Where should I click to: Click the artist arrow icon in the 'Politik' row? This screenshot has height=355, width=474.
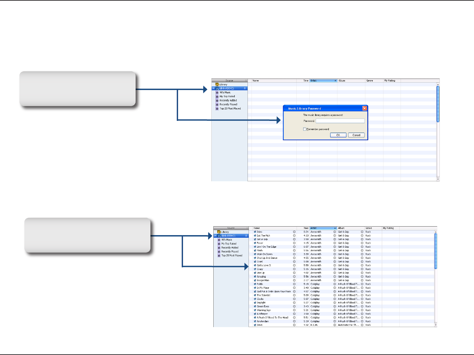coord(335,284)
